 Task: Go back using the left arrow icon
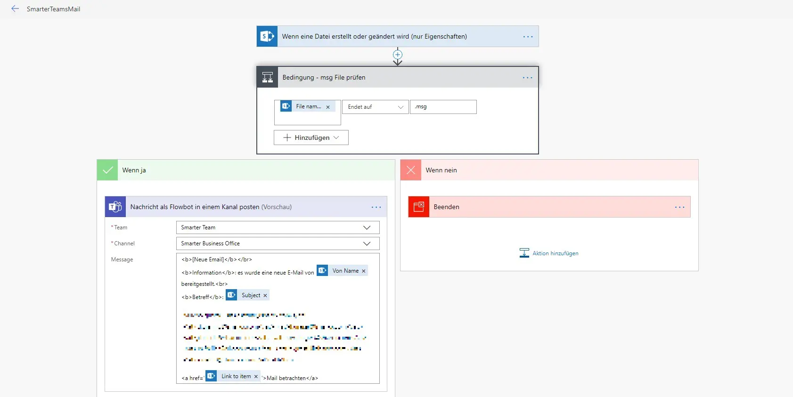pos(15,8)
